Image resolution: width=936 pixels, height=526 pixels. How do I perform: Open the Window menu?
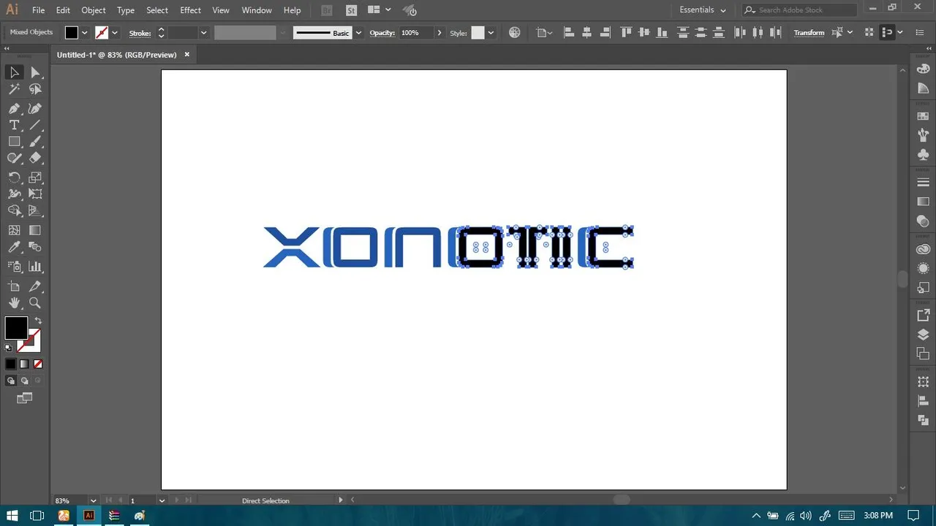(257, 10)
